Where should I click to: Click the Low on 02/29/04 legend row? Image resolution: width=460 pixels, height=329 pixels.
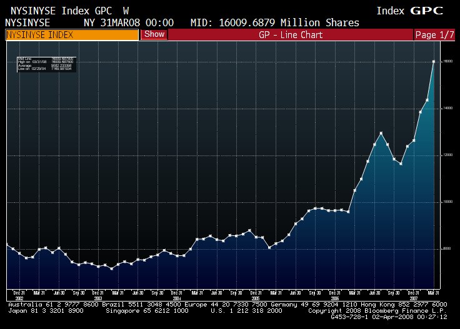46,69
